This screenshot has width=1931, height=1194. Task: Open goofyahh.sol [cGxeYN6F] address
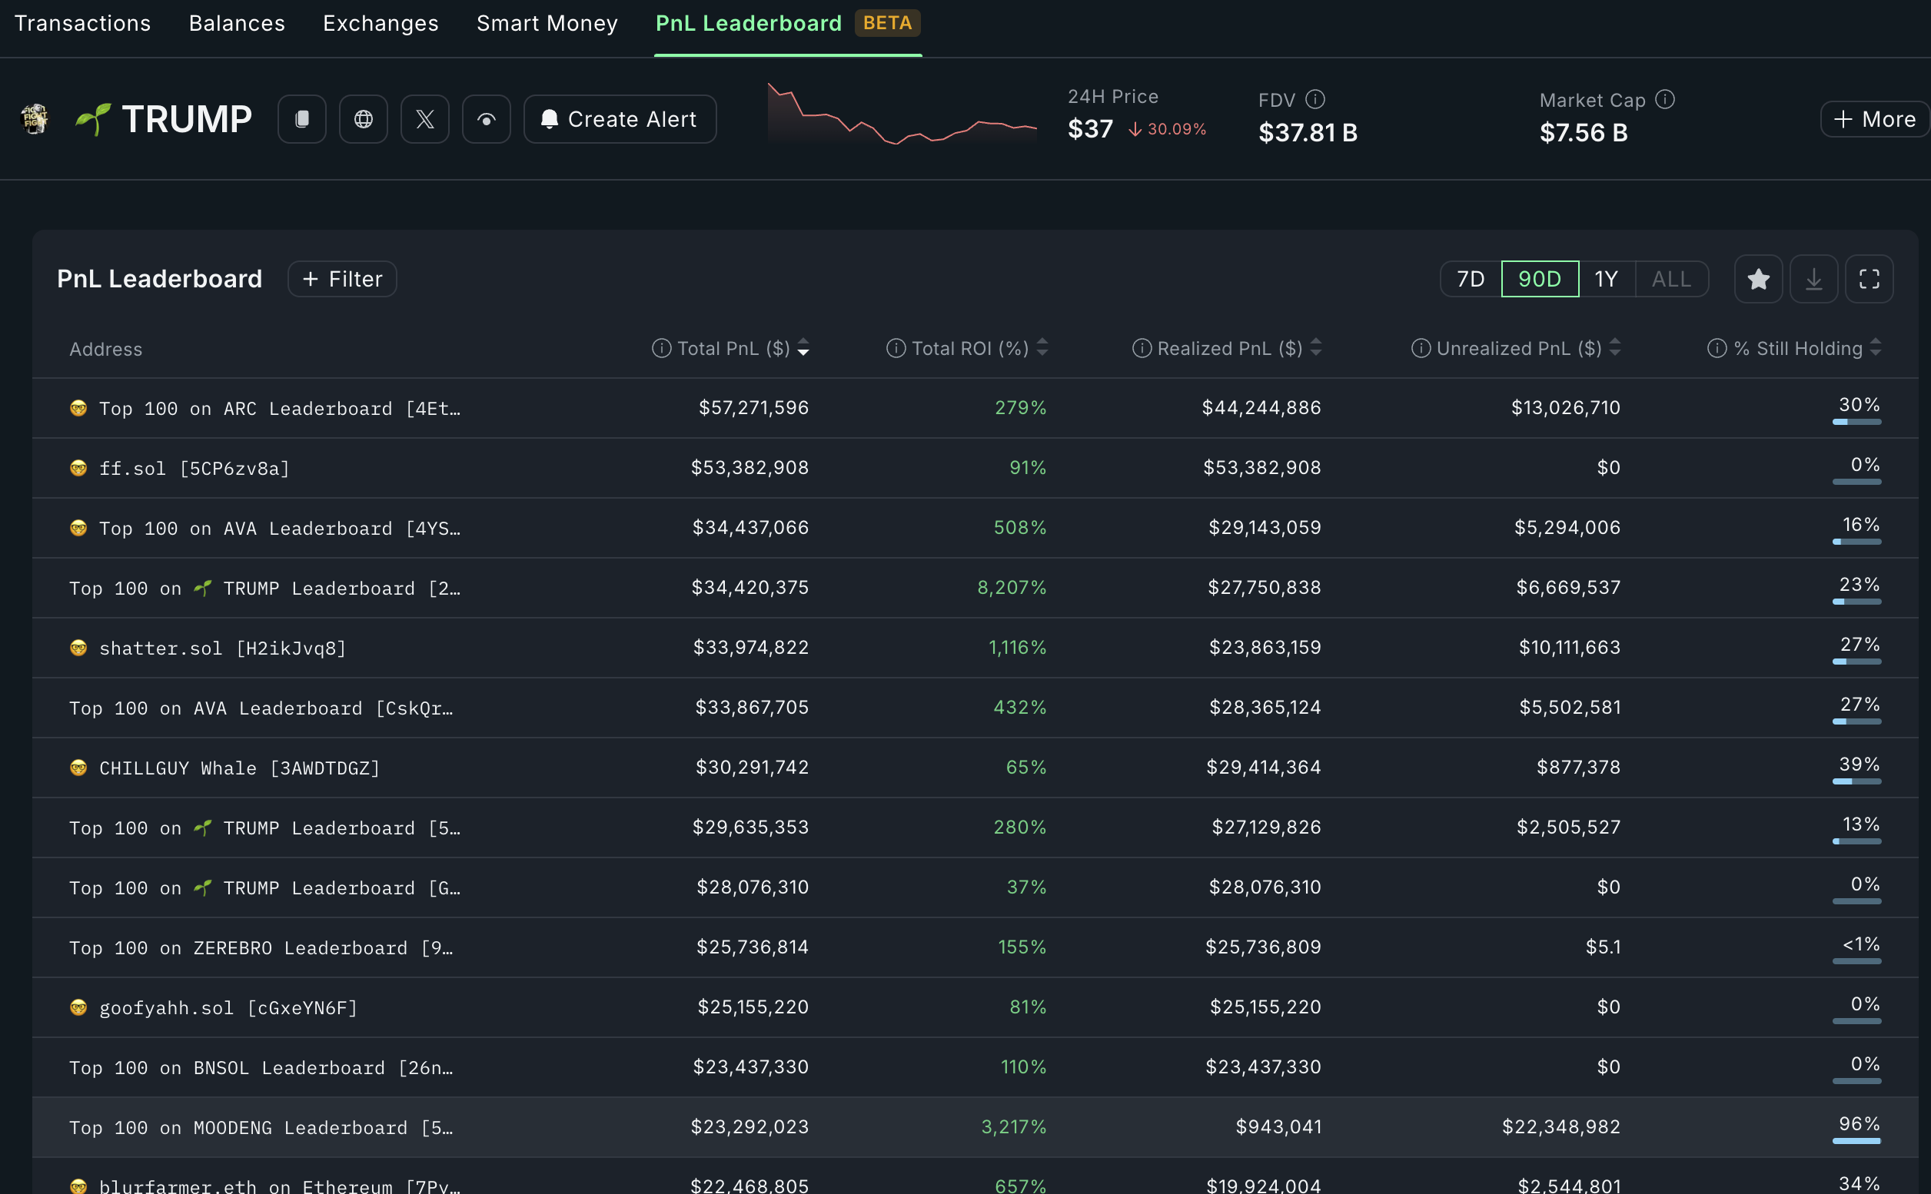pyautogui.click(x=228, y=1008)
